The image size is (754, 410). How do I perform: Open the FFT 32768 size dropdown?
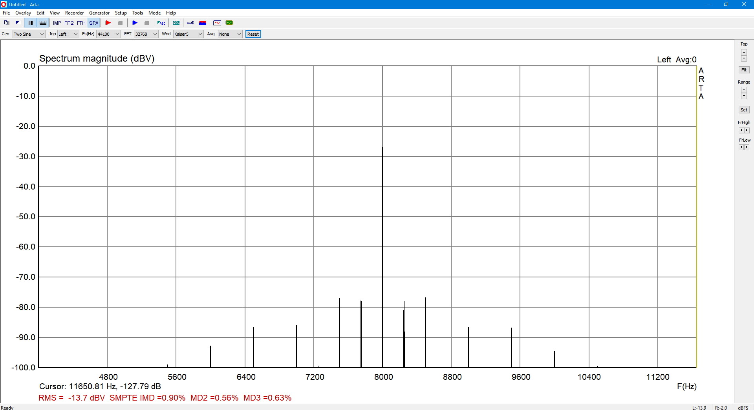[146, 34]
